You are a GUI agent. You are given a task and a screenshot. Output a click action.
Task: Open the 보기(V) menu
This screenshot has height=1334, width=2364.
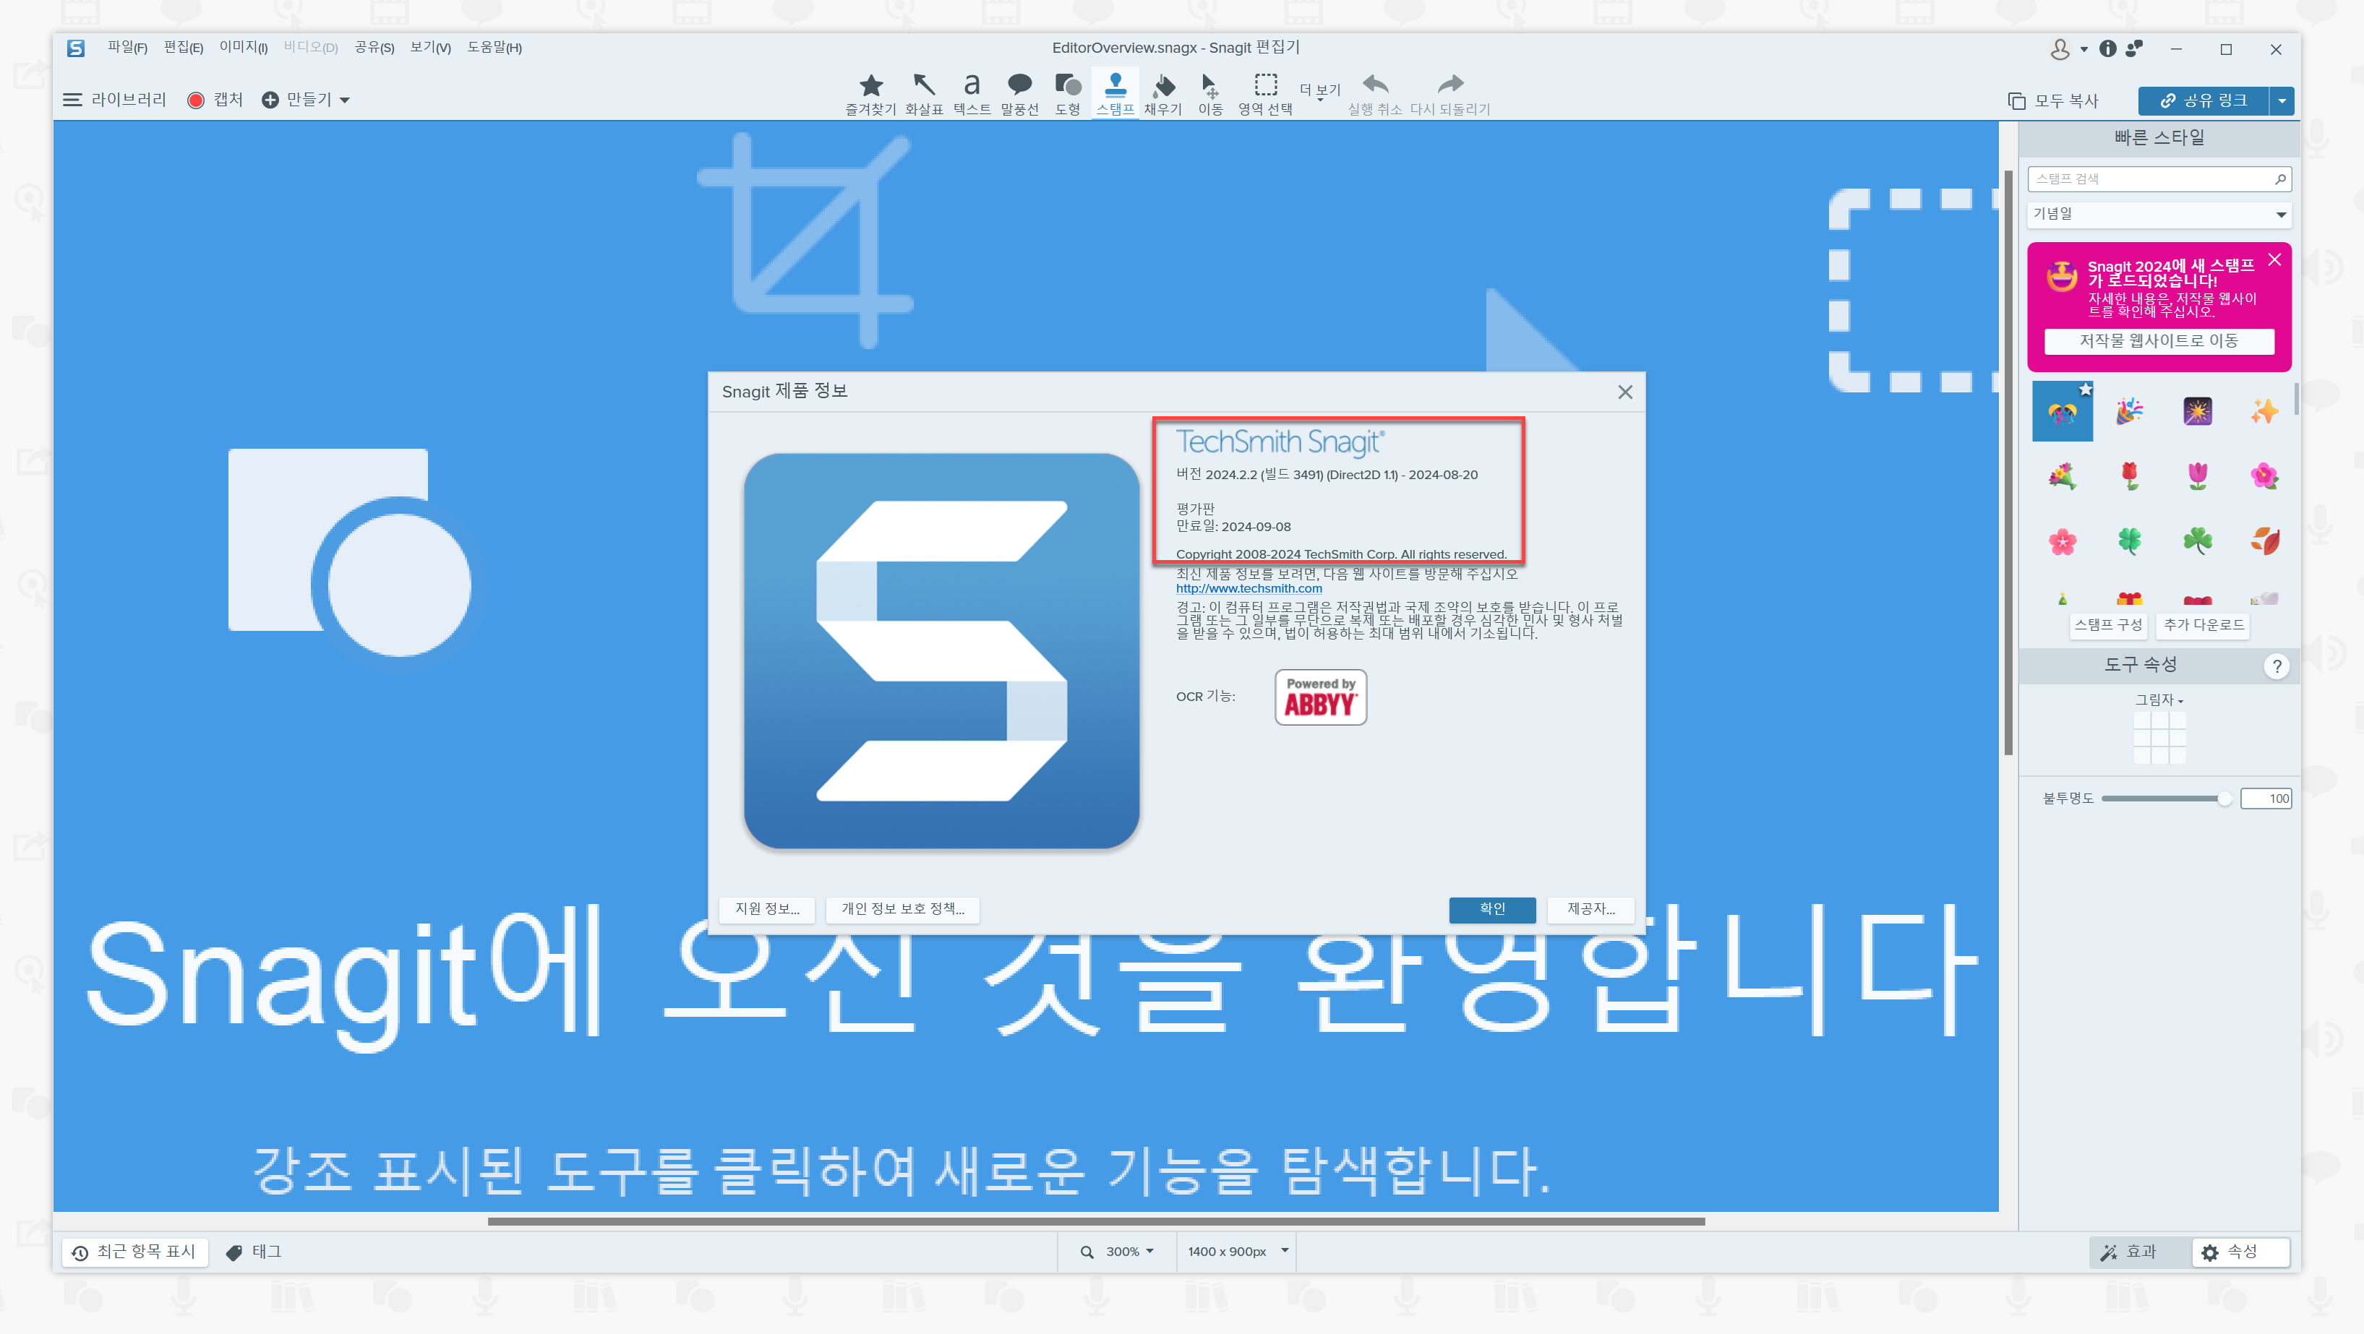point(429,48)
